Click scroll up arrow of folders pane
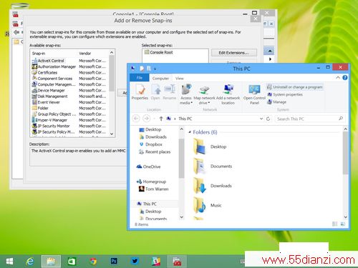358x268 pixels. click(x=345, y=129)
